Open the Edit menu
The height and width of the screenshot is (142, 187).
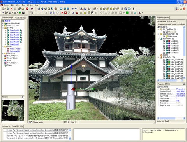[12, 5]
